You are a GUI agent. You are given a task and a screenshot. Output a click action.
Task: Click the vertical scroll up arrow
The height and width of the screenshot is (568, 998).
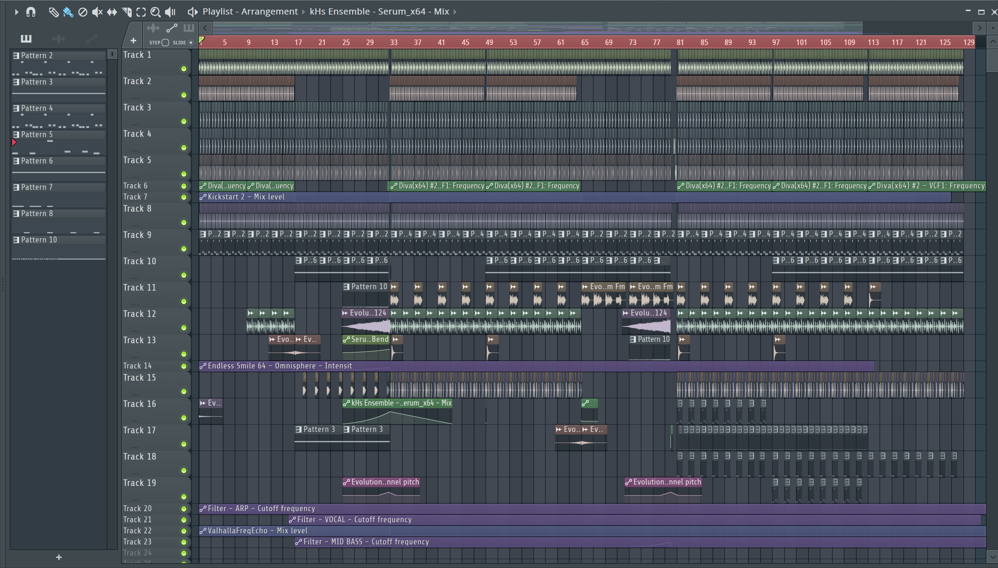pyautogui.click(x=992, y=42)
